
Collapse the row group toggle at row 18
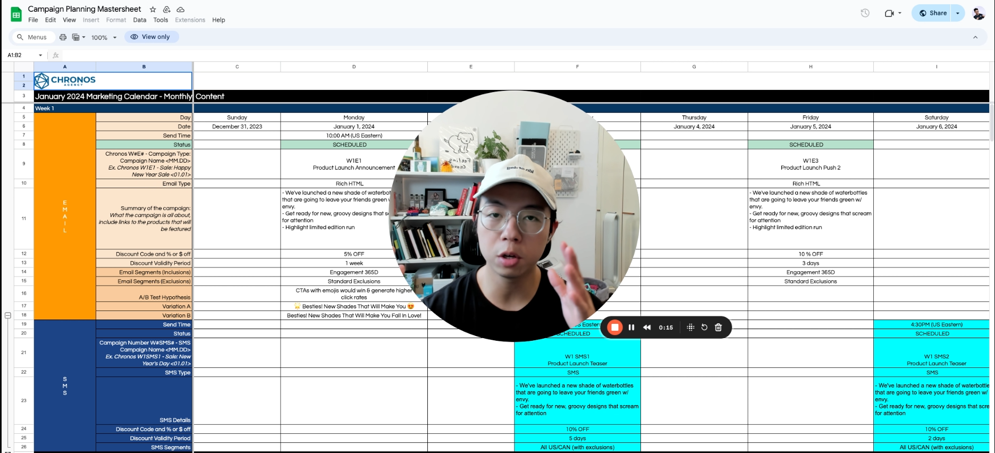click(x=8, y=315)
